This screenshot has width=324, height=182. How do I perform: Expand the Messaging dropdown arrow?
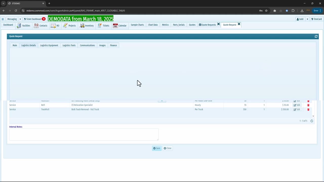pyautogui.click(x=20, y=19)
